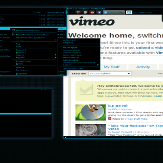Click the Banshee icon in context menu
Viewport: 163px width, 163px height.
click(x=13, y=35)
